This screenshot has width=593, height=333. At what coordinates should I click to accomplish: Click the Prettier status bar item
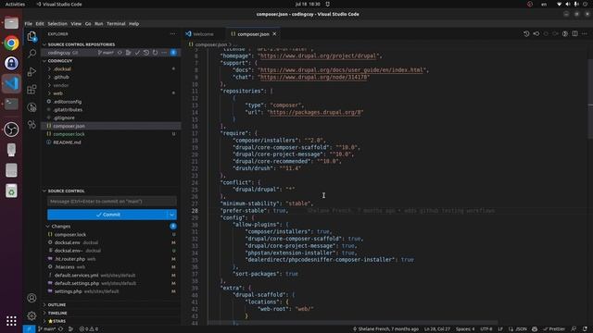point(554,329)
